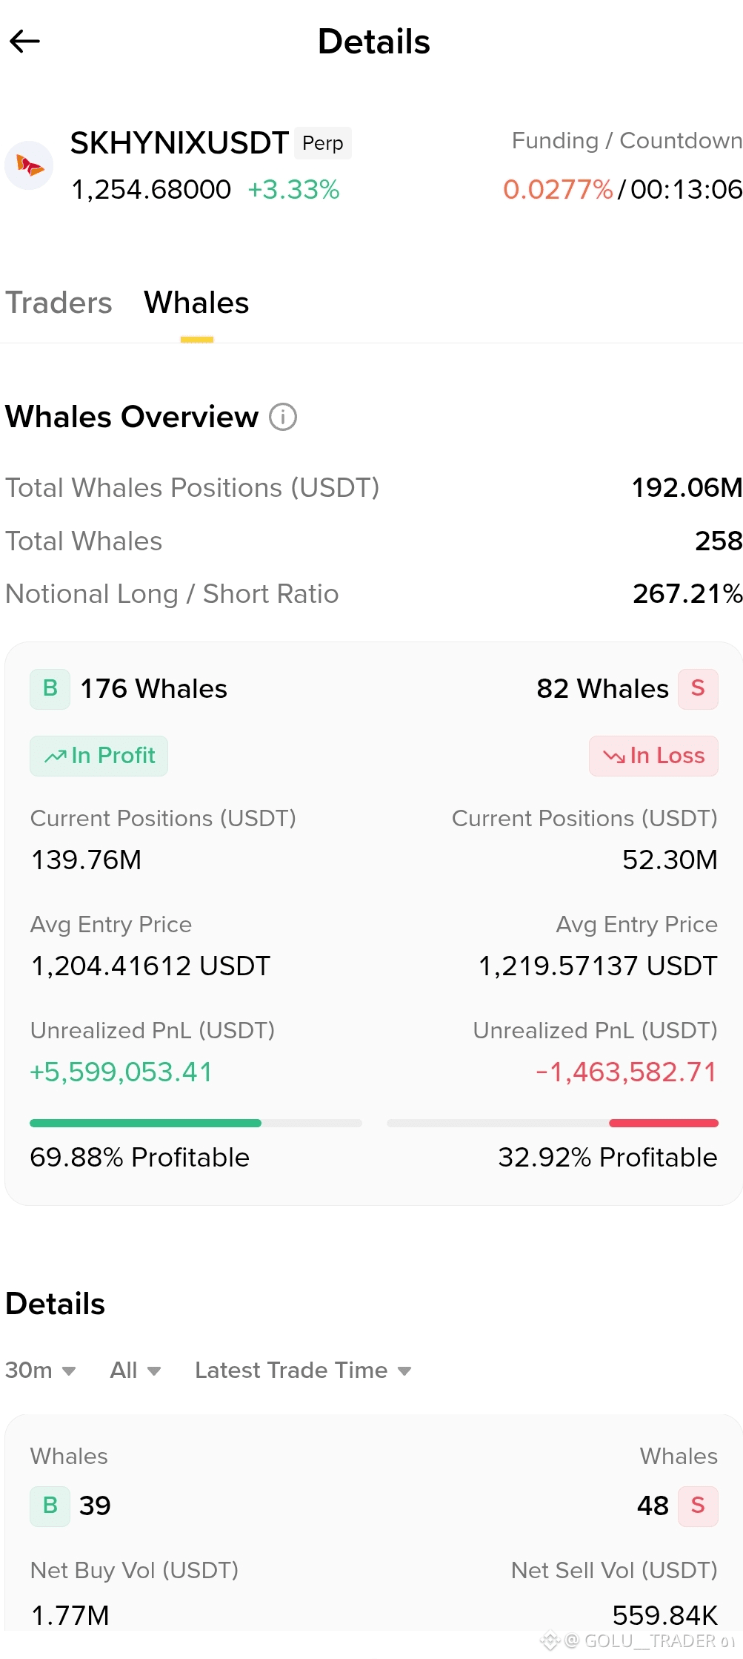Tap the back arrow icon
Image resolution: width=743 pixels, height=1659 pixels.
point(24,42)
